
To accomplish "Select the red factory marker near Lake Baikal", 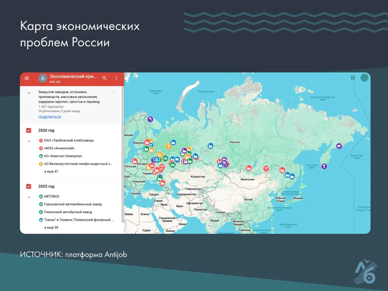I will [x=249, y=168].
